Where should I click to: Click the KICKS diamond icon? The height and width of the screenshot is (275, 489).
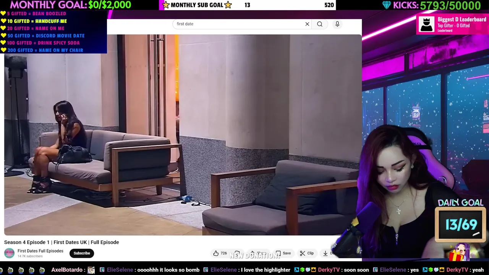point(387,5)
